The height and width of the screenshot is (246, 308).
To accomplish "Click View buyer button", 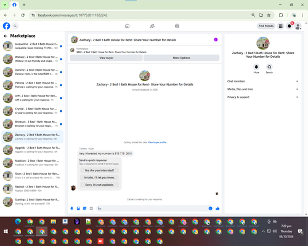I will (106, 58).
